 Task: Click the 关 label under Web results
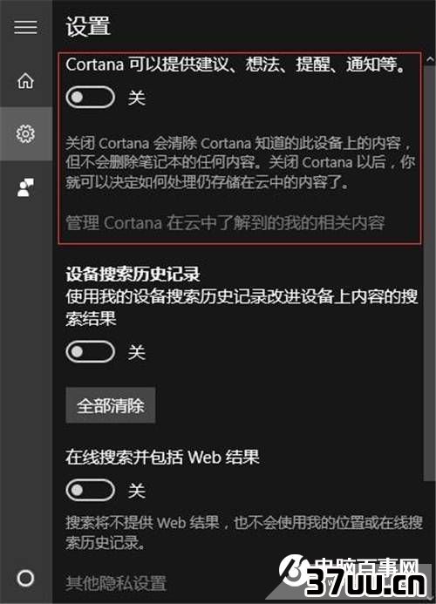(x=137, y=491)
